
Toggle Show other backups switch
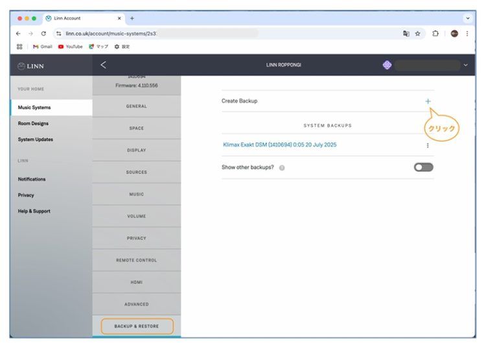click(x=423, y=167)
